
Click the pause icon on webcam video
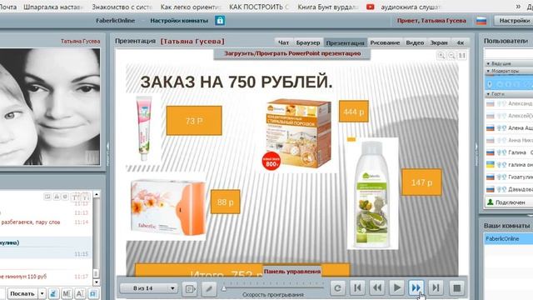click(92, 157)
